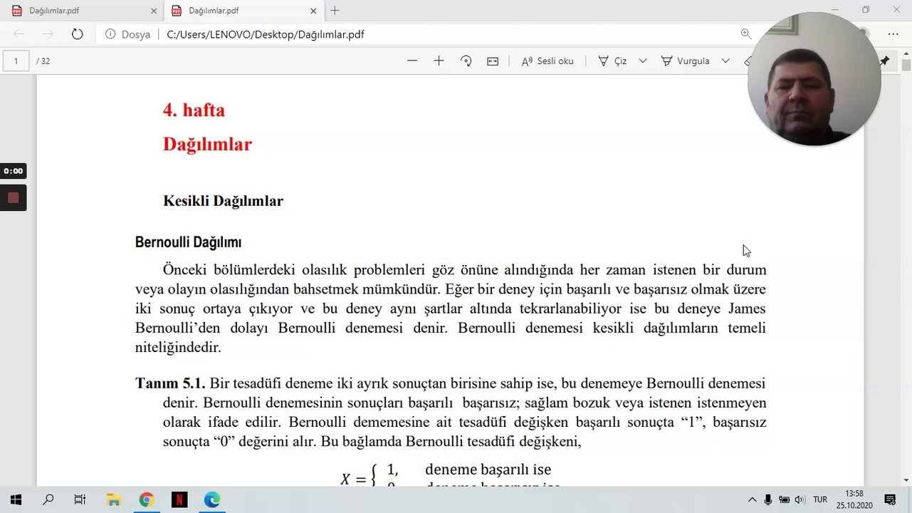Viewport: 912px width, 513px height.
Task: Open microphone tray icon
Action: tap(768, 500)
